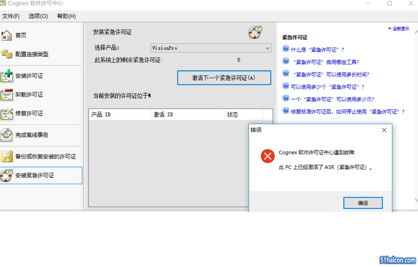Screen dimensions: 418x267
Task: Click the 卸载许可证 sidebar icon
Action: point(7,94)
